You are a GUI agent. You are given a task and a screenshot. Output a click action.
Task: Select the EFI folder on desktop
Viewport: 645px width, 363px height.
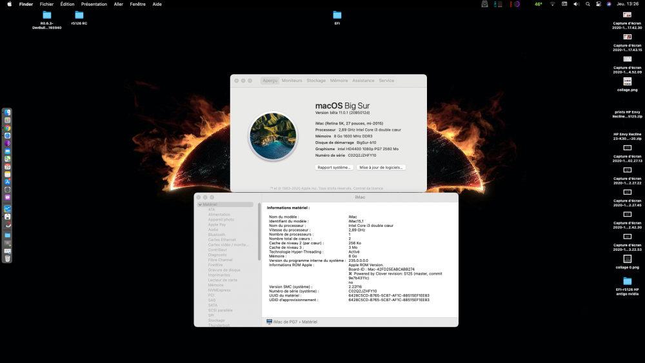[337, 17]
